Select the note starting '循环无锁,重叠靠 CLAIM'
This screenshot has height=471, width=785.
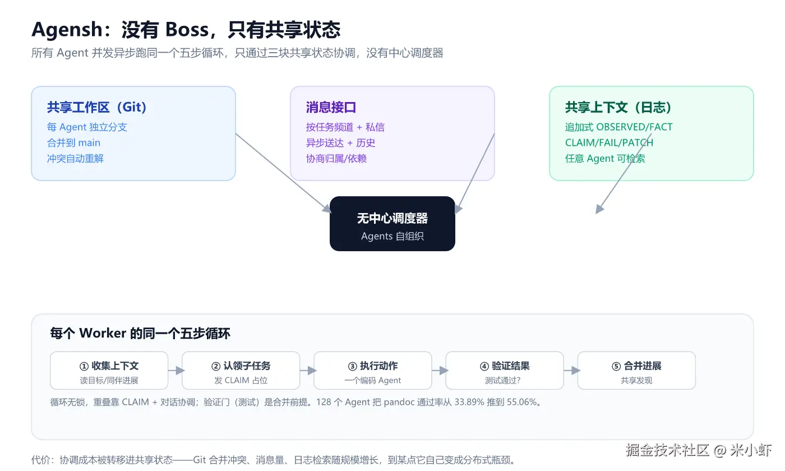297,402
